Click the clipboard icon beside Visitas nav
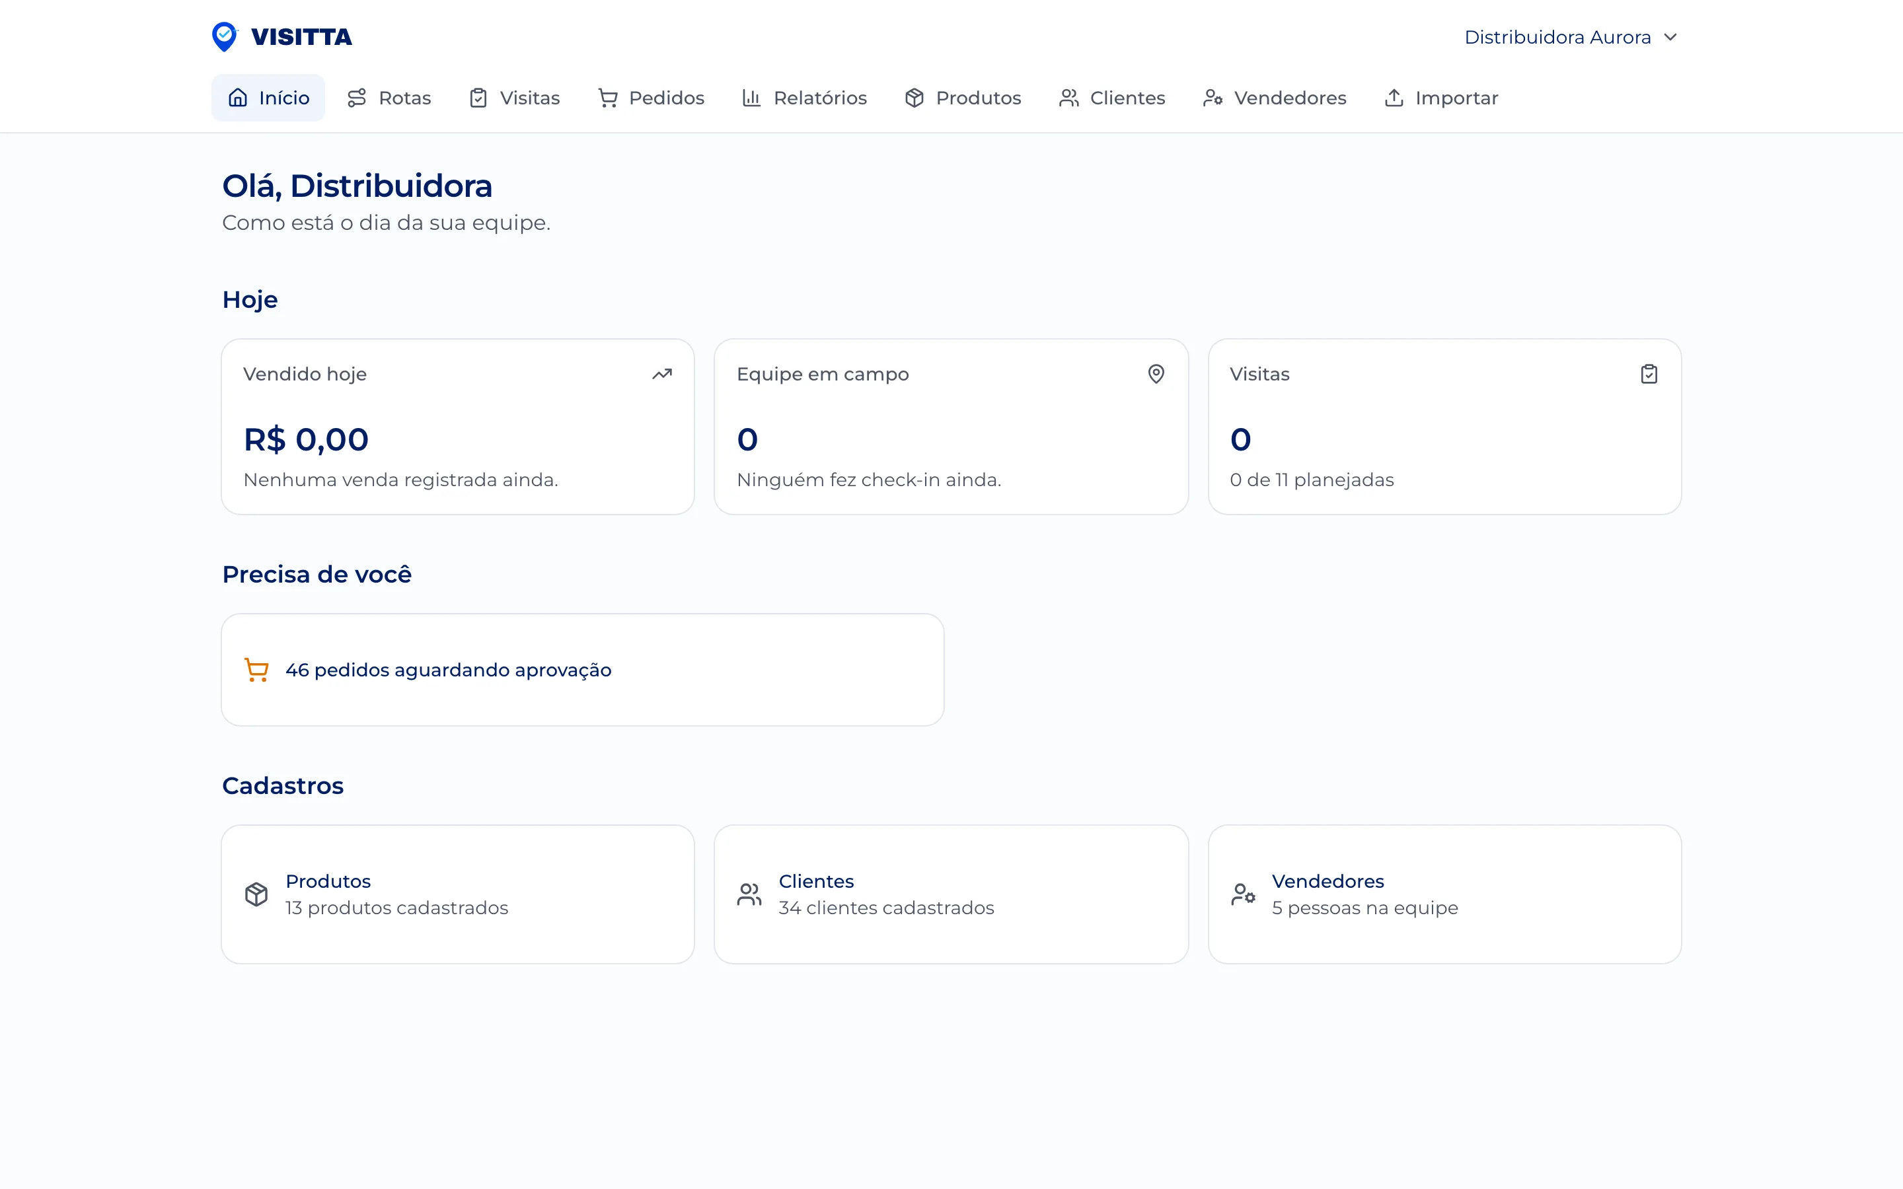 point(478,98)
